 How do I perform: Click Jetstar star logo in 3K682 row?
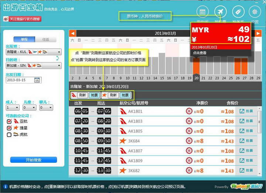123,170
